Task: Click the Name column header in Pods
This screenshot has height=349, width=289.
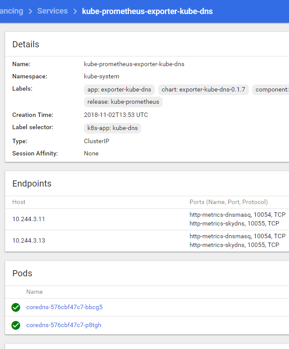Action: pos(35,292)
